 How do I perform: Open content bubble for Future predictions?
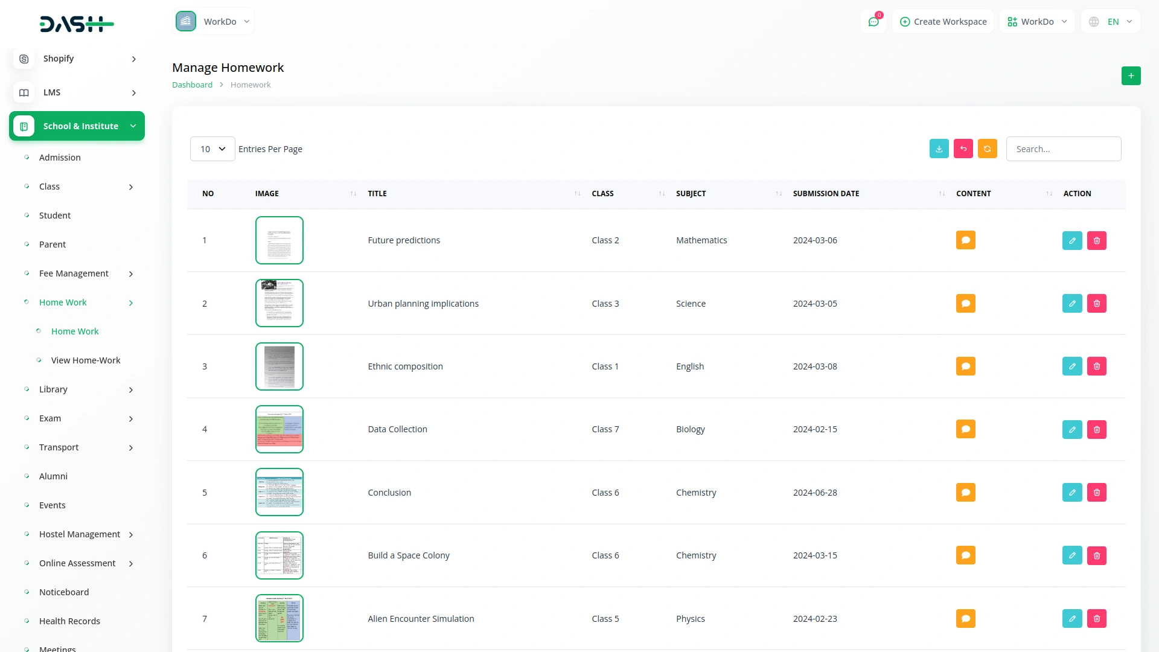tap(965, 240)
